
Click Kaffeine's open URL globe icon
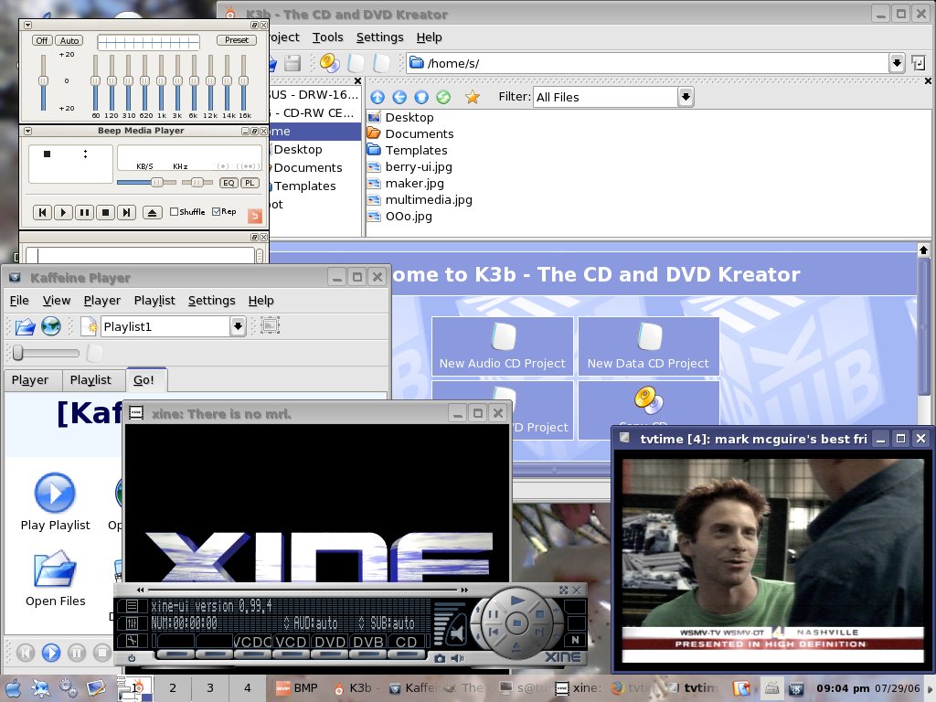tap(51, 326)
